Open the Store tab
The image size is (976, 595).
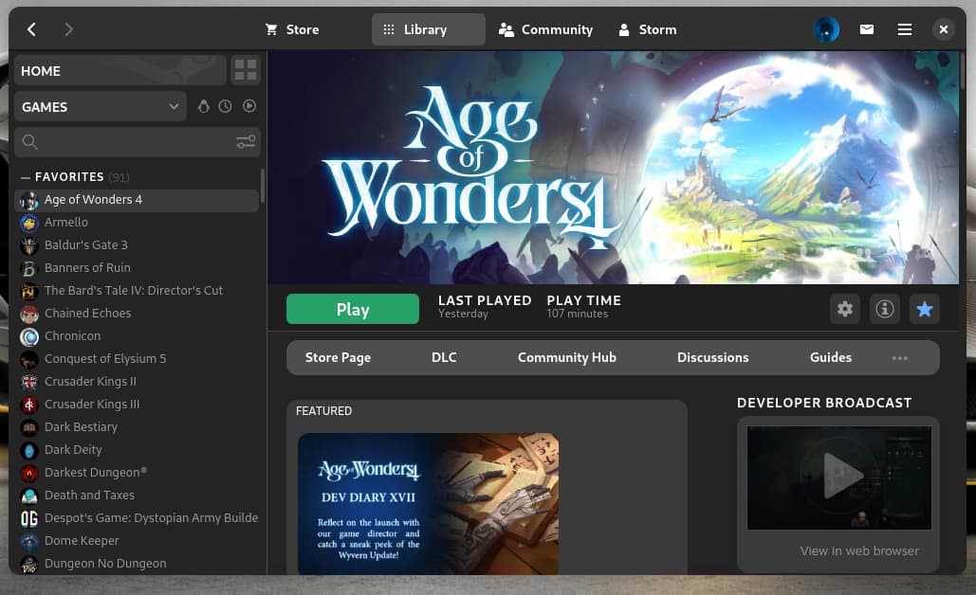[x=292, y=29]
